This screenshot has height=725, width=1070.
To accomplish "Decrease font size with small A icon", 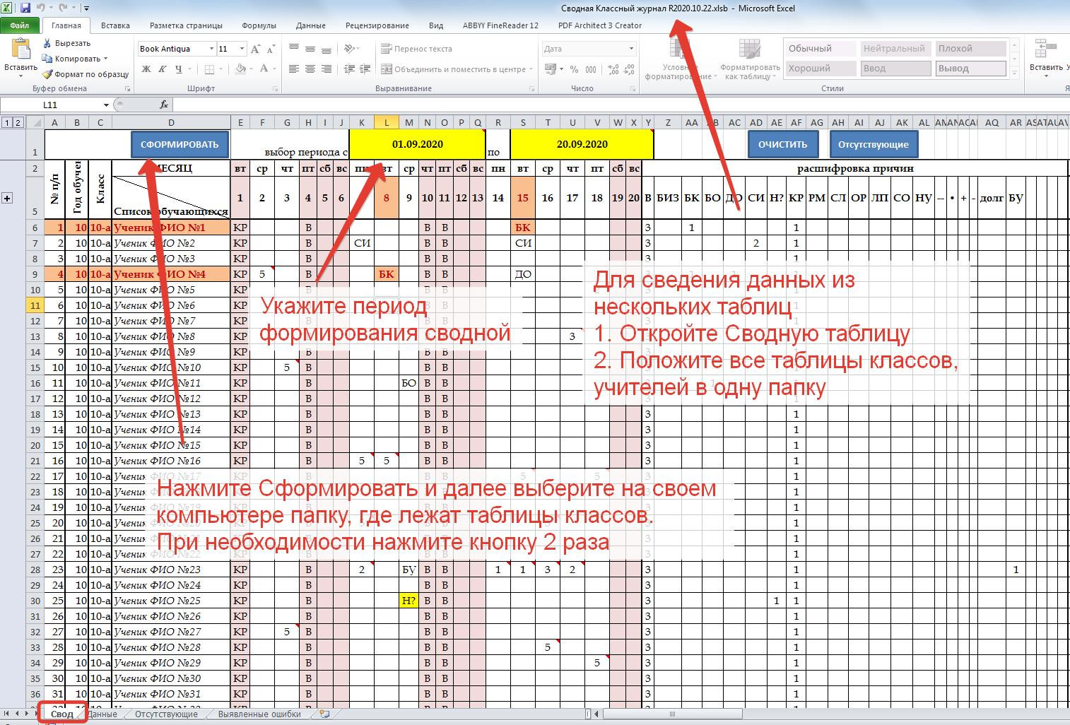I will click(271, 49).
